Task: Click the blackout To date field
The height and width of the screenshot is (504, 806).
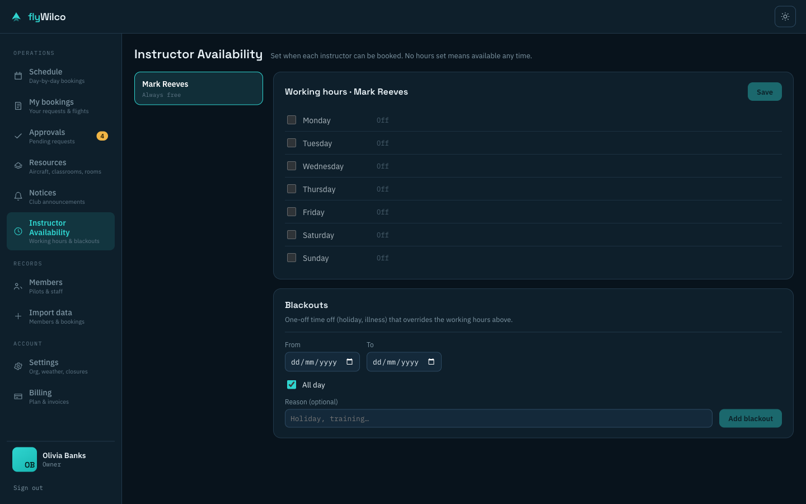Action: click(x=404, y=362)
